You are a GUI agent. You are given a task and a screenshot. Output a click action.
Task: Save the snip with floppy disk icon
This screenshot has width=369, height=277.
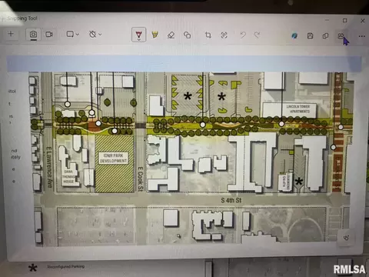point(310,35)
